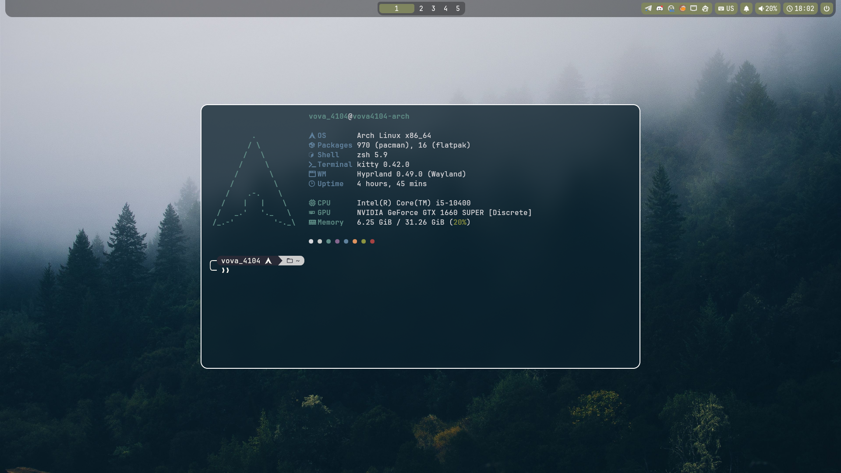Click the circled-A tray icon
Viewport: 841px width, 473px height.
tap(705, 8)
